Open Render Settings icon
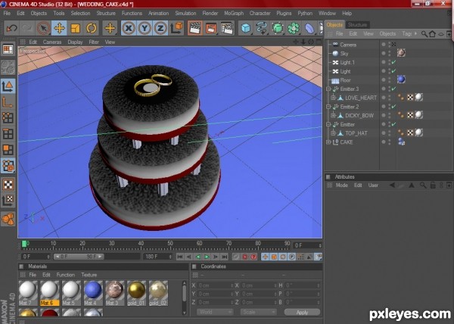This screenshot has width=454, height=324. click(227, 28)
